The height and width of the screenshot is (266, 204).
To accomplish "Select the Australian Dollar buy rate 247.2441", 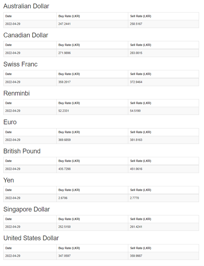I will (64, 24).
